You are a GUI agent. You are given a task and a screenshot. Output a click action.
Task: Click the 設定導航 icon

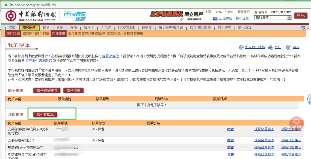(215, 19)
